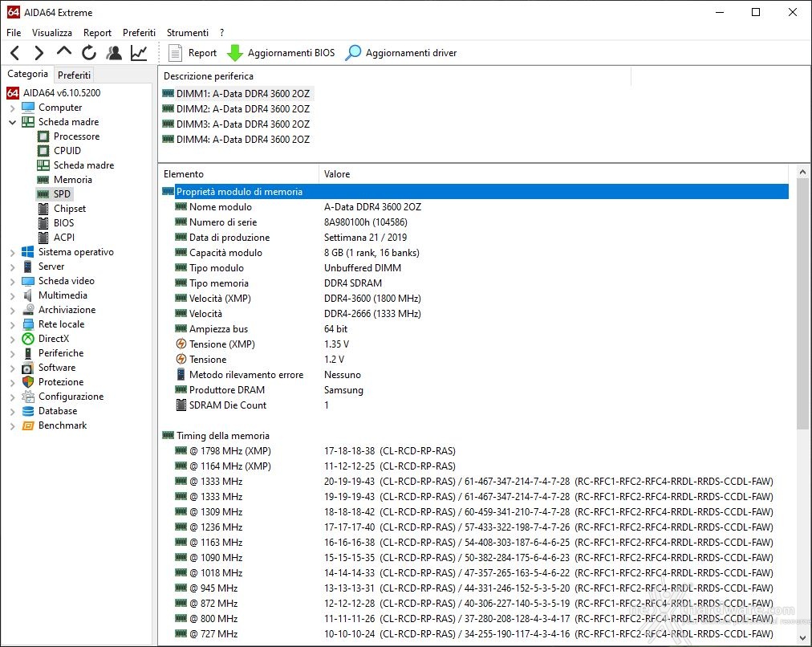Open the File menu

(x=14, y=33)
